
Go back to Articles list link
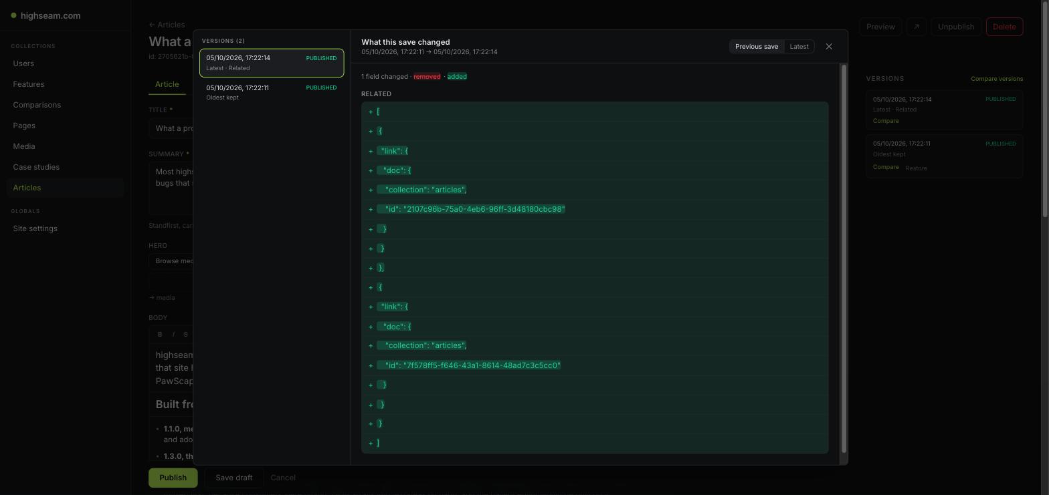[x=167, y=25]
